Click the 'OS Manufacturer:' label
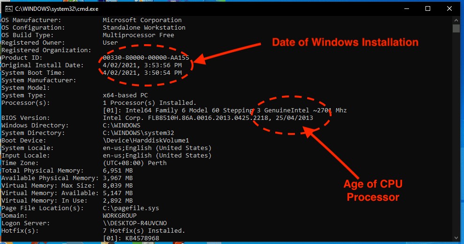 coord(31,20)
